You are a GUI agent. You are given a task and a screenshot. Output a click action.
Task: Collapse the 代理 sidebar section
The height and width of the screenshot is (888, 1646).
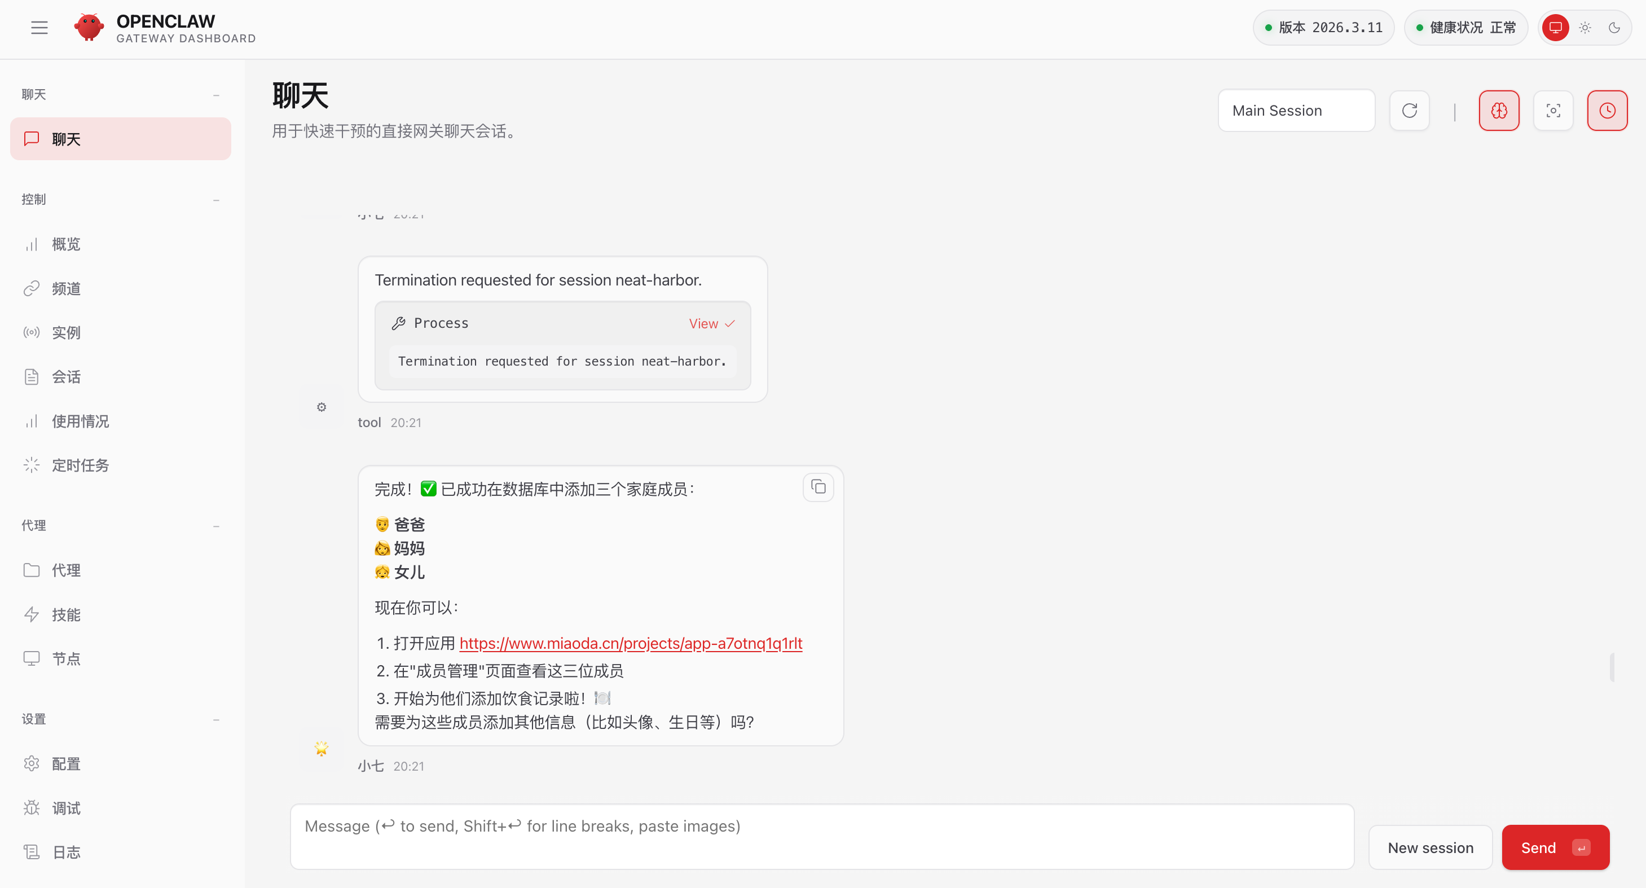point(216,526)
